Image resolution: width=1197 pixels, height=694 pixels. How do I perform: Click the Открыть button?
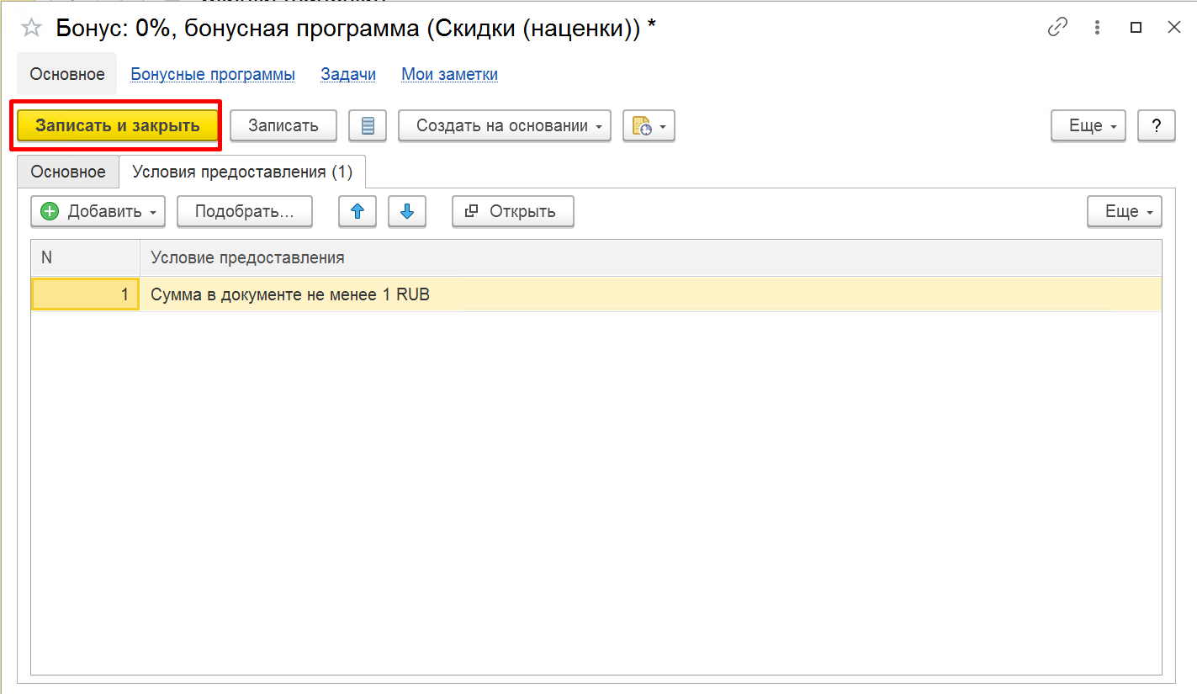click(513, 211)
